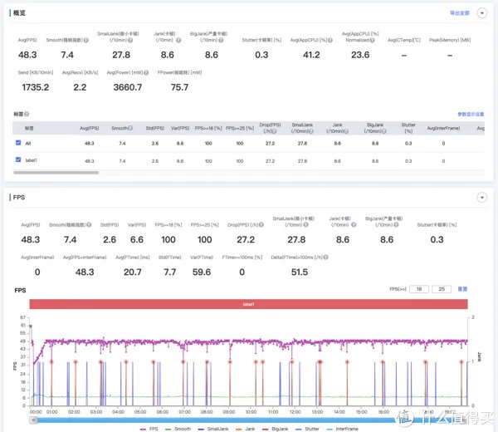Click the 41.2 Avg(AppCPU) value
This screenshot has height=432, width=498.
pos(311,55)
